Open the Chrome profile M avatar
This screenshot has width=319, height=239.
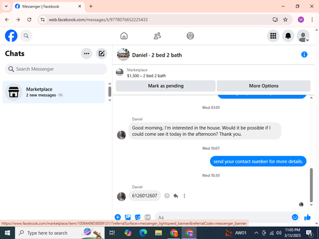[300, 20]
